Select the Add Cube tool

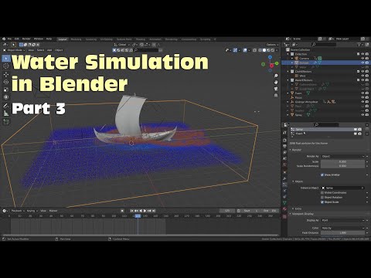pyautogui.click(x=6, y=122)
